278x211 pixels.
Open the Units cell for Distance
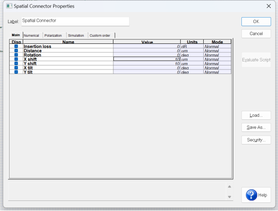click(x=192, y=50)
